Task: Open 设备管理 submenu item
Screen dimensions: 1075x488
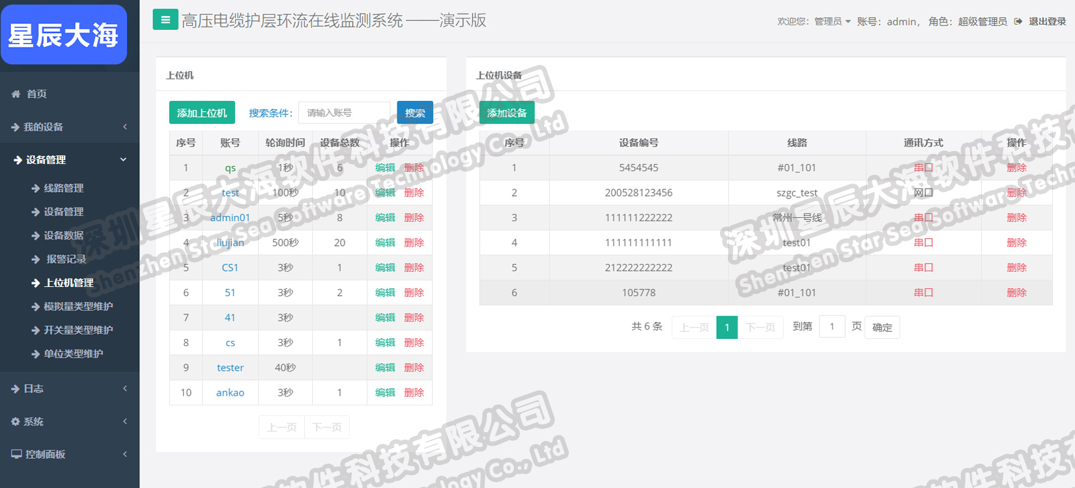Action: (64, 211)
